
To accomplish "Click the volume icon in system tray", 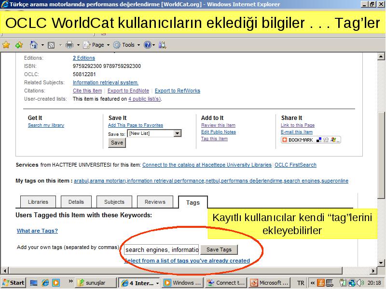I will (360, 283).
